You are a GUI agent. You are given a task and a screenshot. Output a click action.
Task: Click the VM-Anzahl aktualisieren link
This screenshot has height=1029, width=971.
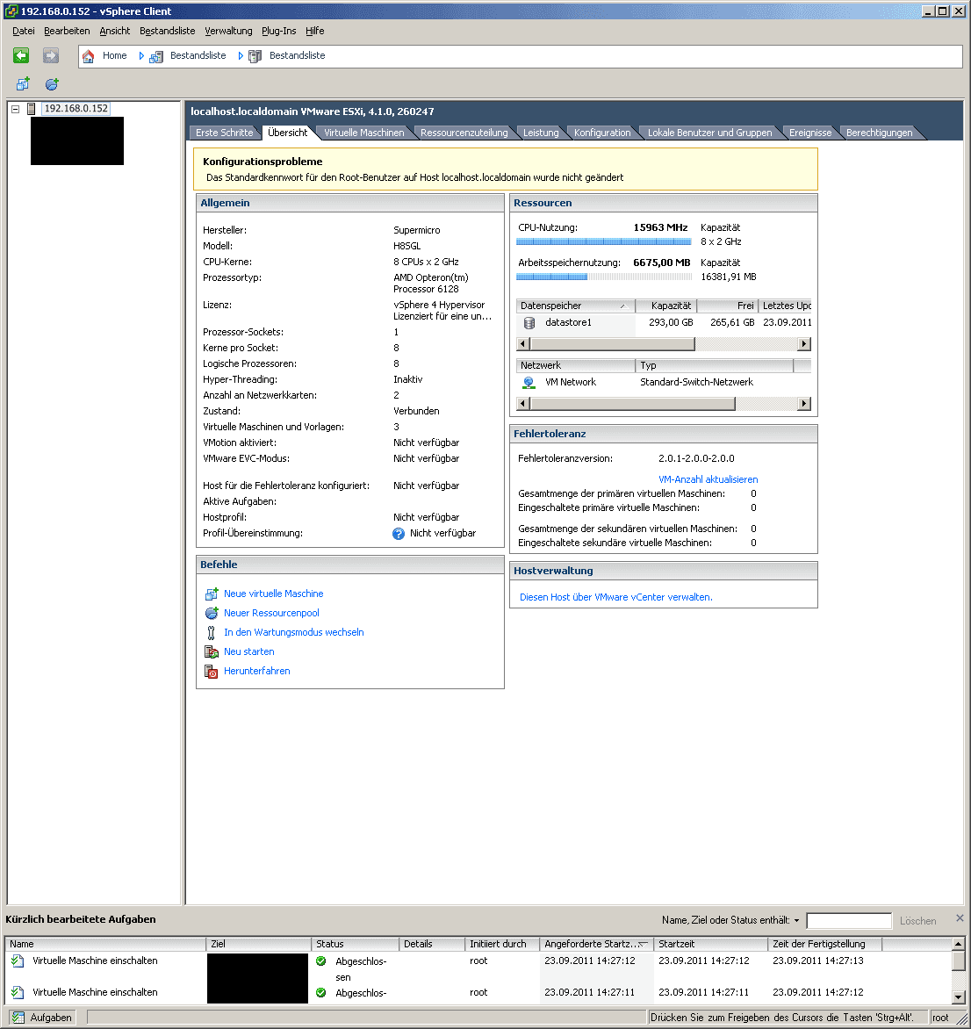coord(708,479)
